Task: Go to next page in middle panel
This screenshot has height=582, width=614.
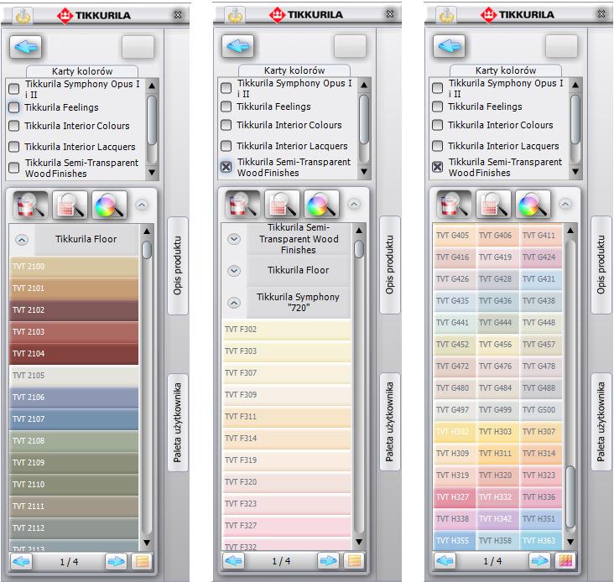Action: [329, 561]
